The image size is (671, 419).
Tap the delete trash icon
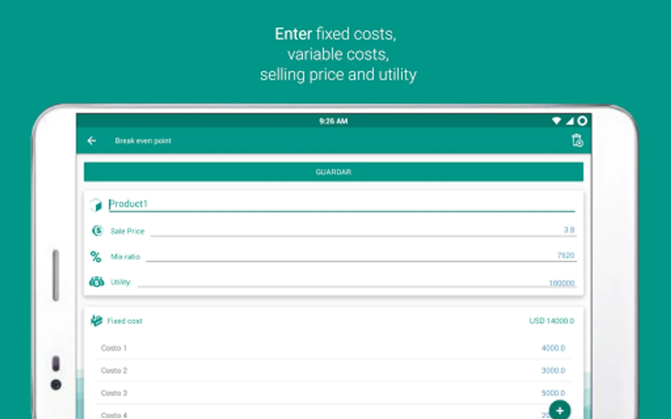click(x=577, y=141)
